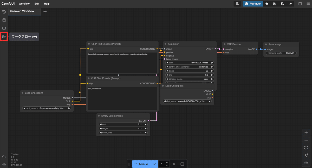
Task: Open the queue history sidebar panel
Action: pyautogui.click(x=4, y=12)
